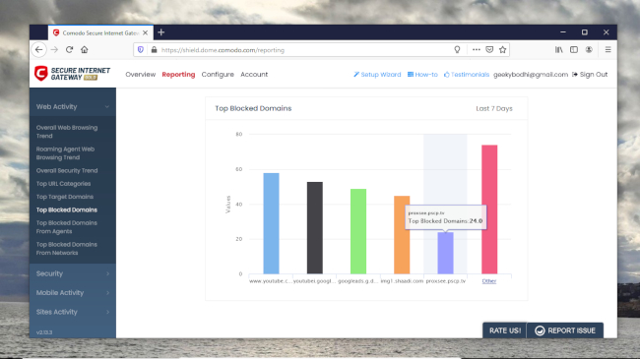Bookmark page with the star icon
Viewport: 640px width, 359px height.
click(x=502, y=50)
